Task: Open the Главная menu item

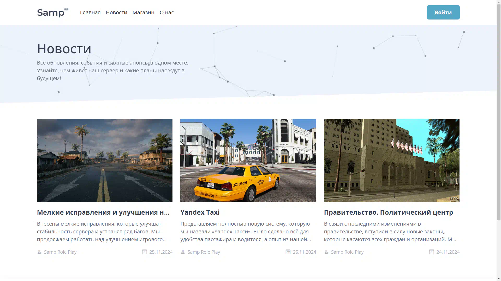Action: pos(90,12)
